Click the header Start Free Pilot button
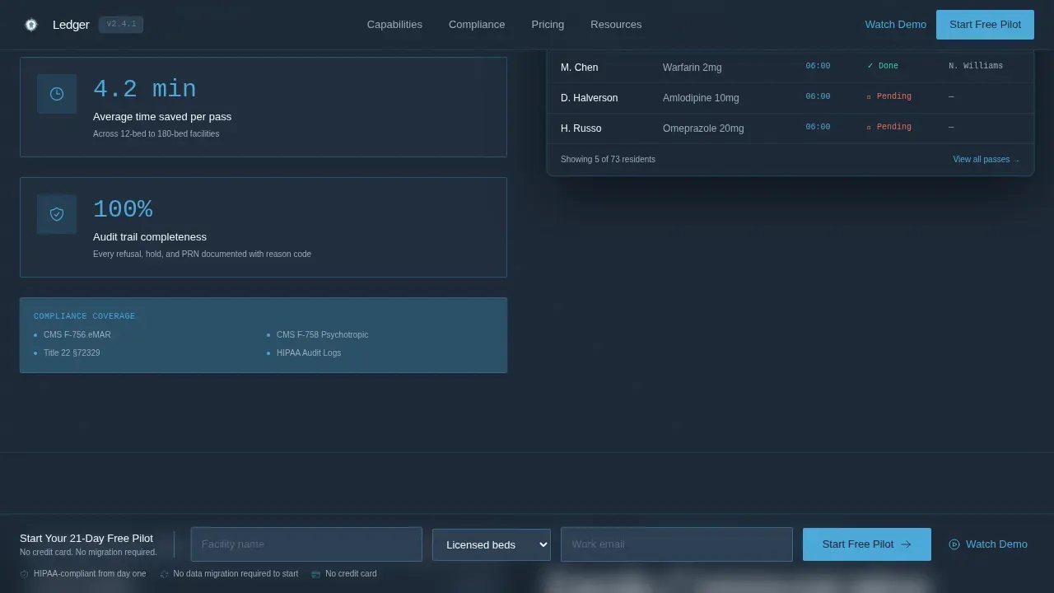 pos(985,25)
